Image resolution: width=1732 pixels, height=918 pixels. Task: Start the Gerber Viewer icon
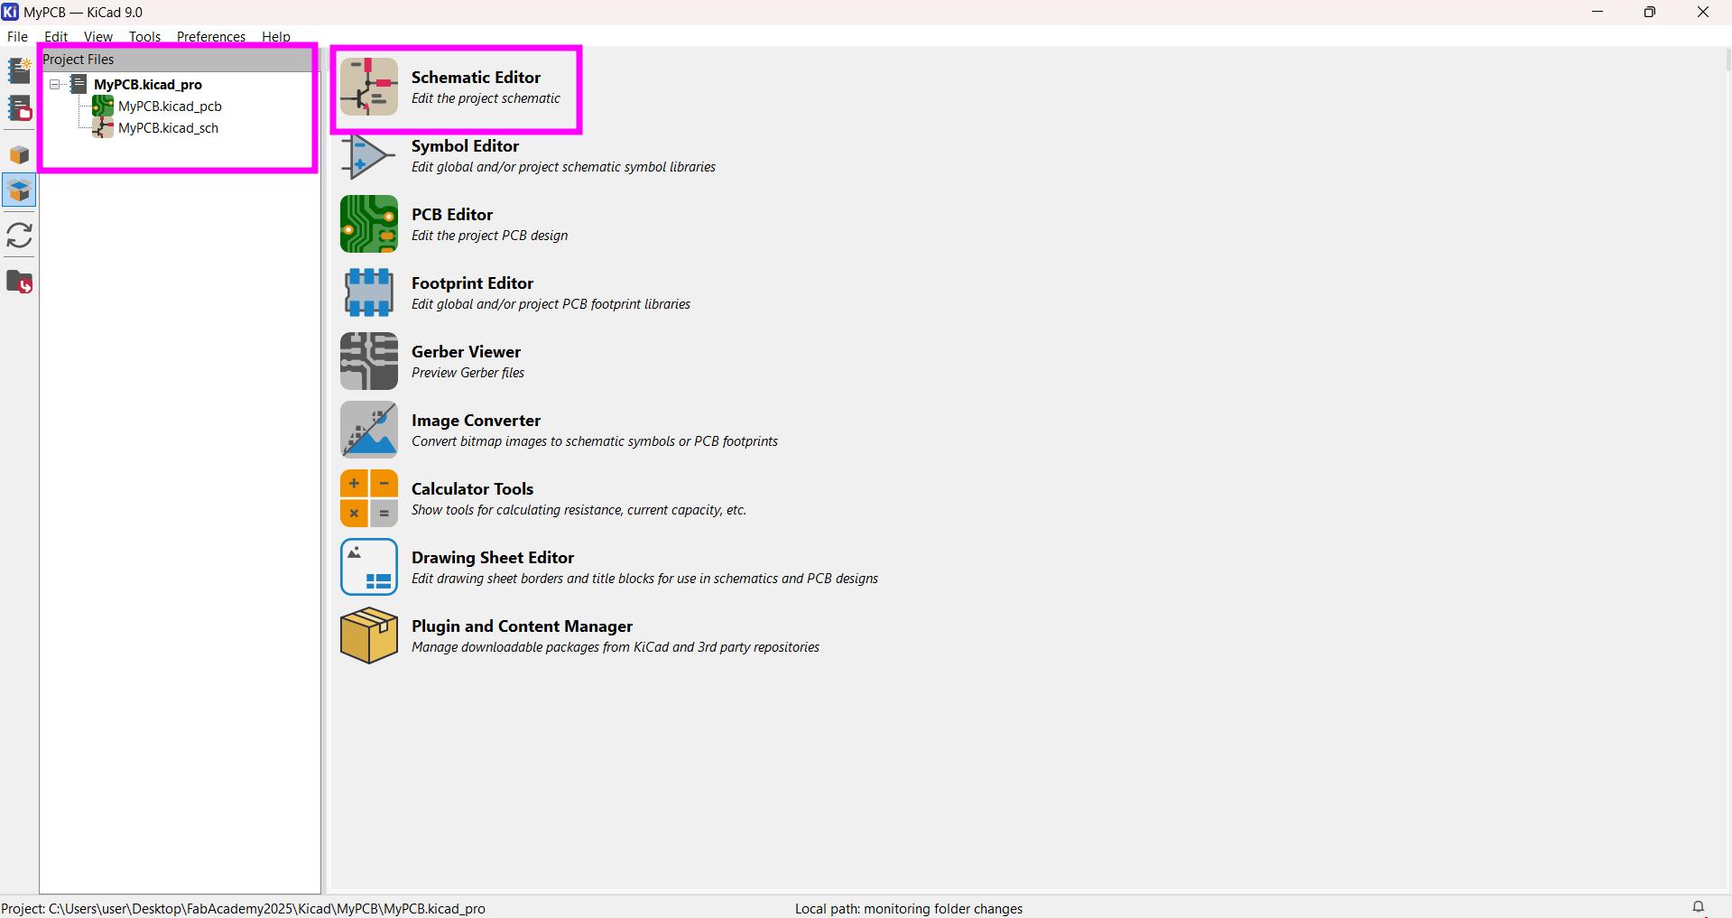368,361
